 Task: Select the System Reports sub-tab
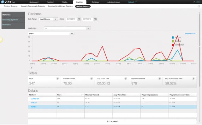click(x=83, y=6)
